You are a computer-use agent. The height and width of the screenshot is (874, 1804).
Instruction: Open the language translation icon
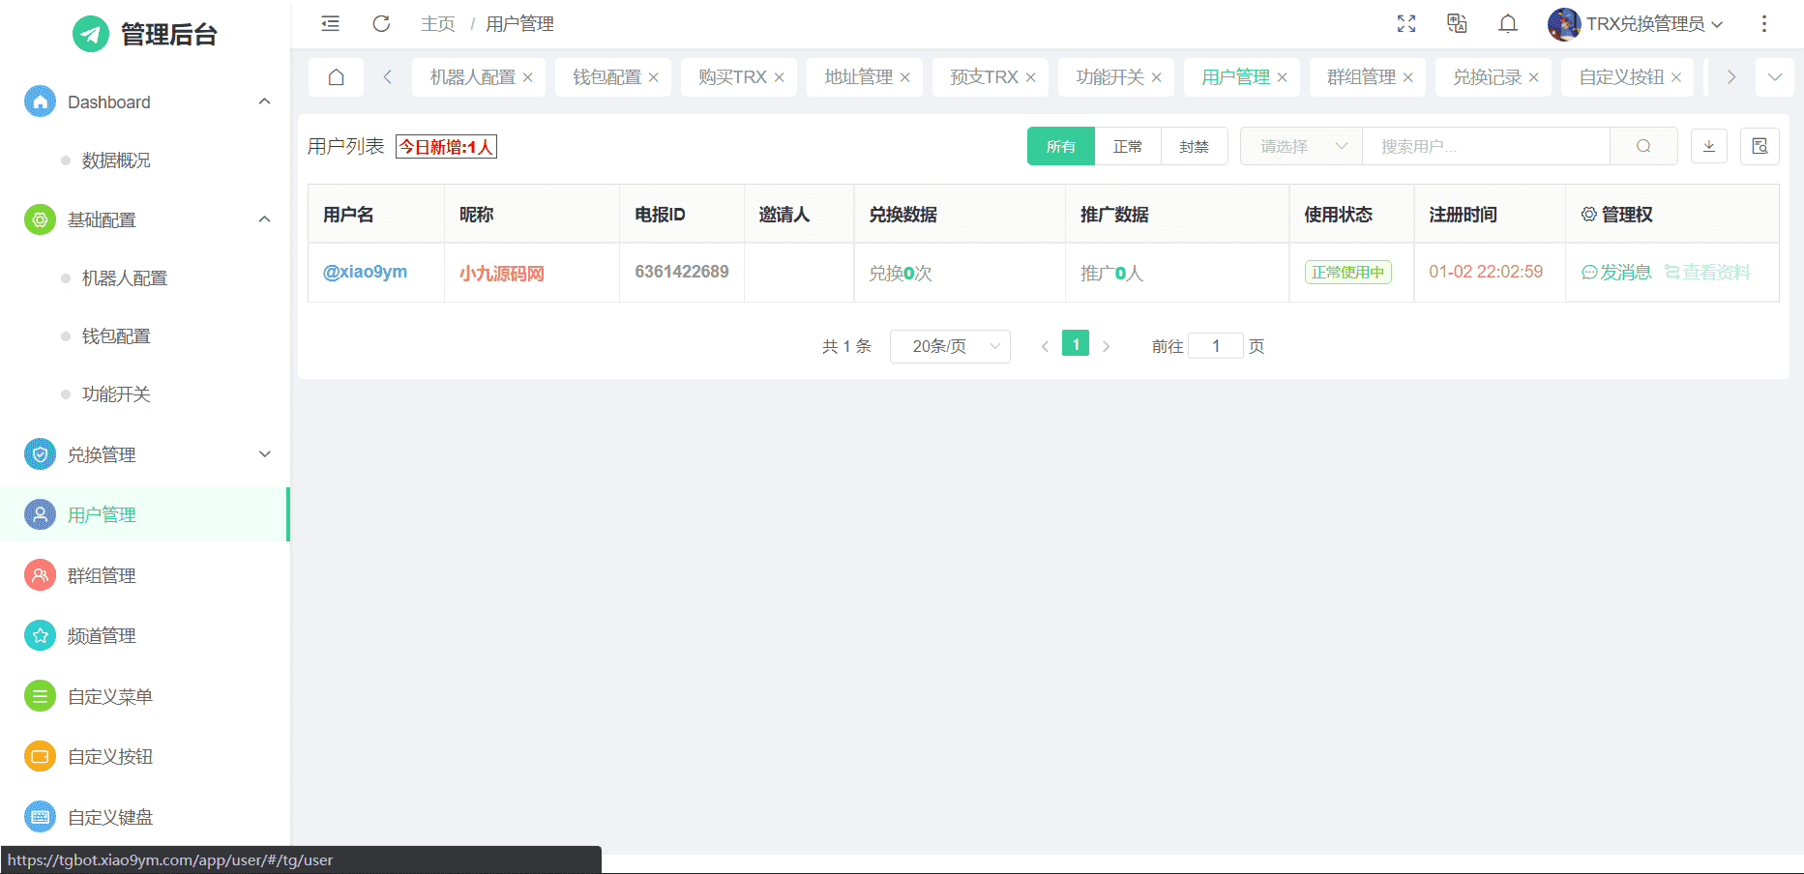(1457, 24)
